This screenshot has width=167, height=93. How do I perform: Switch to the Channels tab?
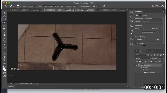(x=150, y=51)
